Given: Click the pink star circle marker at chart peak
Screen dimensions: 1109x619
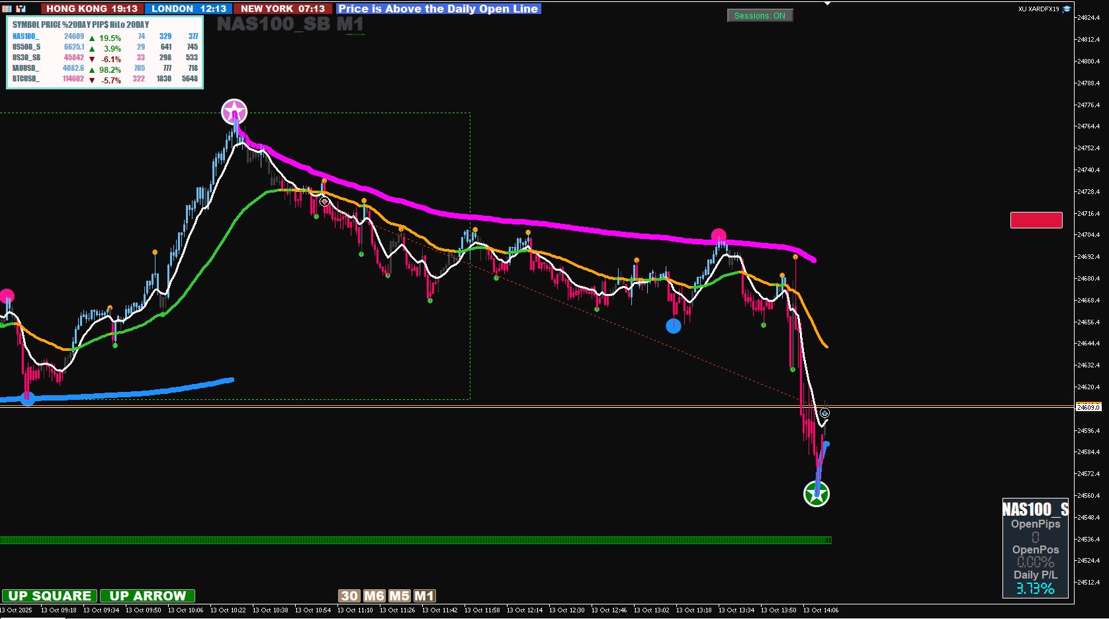Looking at the screenshot, I should [234, 112].
